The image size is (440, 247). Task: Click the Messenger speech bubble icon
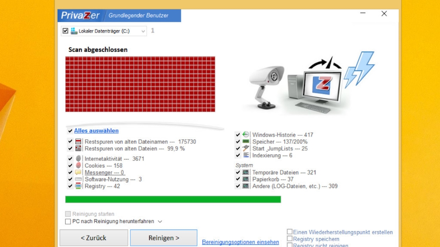tap(78, 173)
